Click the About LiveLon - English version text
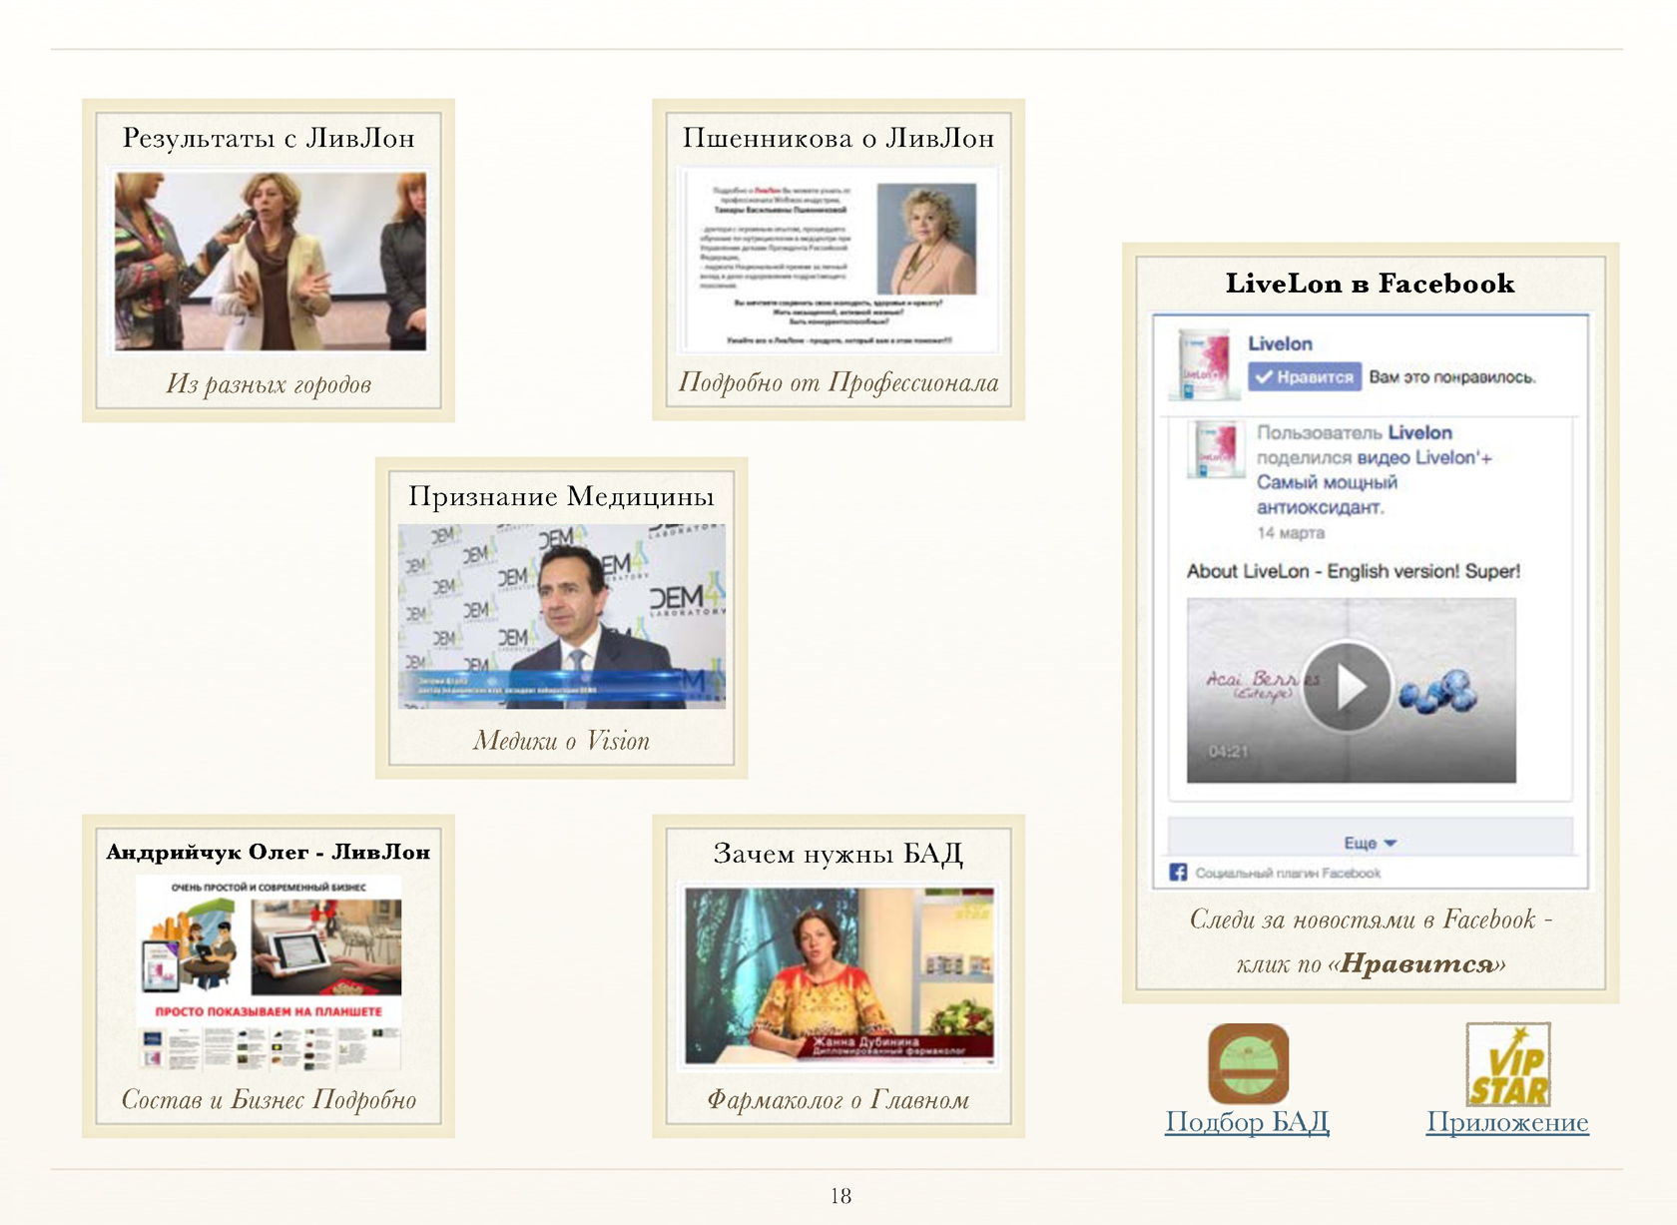1677x1225 pixels. click(x=1354, y=571)
